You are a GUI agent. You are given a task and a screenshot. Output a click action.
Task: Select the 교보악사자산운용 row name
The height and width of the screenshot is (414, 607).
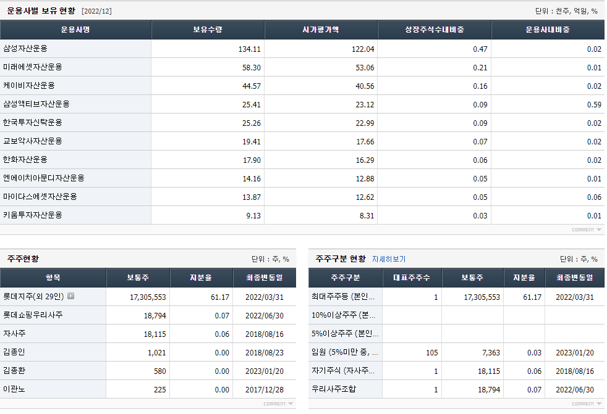click(33, 141)
